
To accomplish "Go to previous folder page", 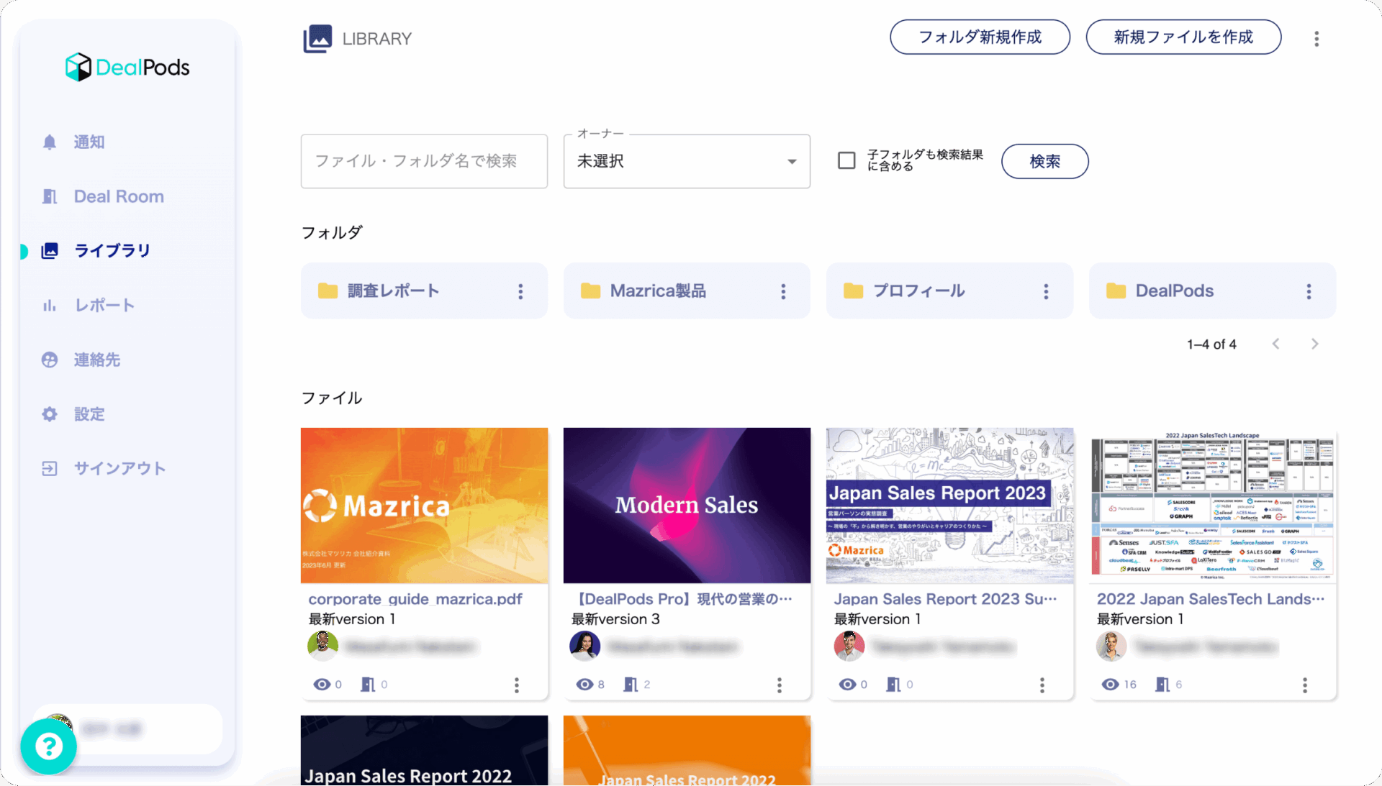I will click(1275, 344).
